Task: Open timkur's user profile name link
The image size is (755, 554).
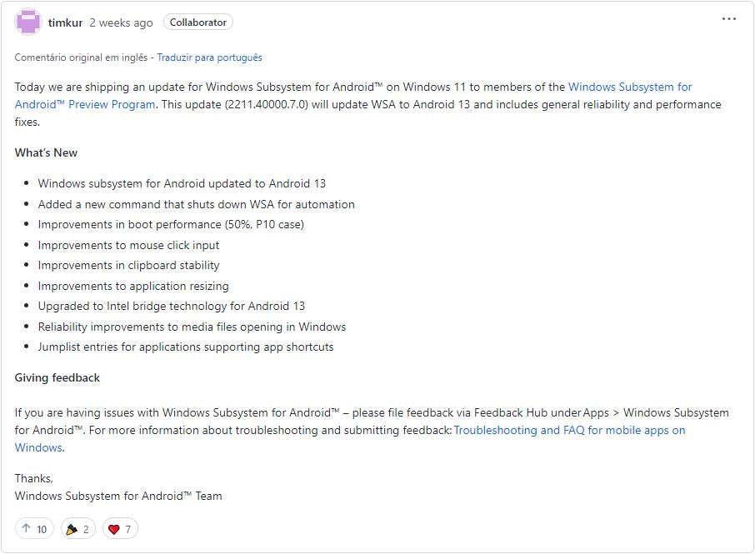Action: point(65,22)
